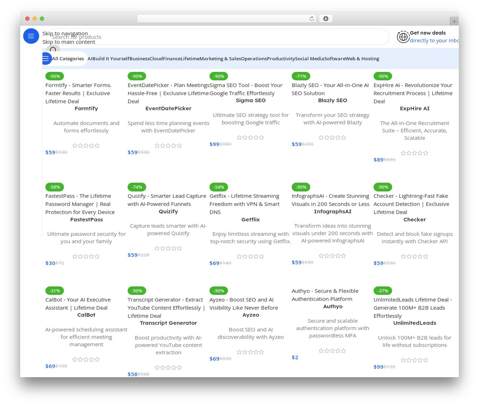Screen dimensions: 479x406
Task: Click the search magnifier icon
Action: click(x=53, y=49)
